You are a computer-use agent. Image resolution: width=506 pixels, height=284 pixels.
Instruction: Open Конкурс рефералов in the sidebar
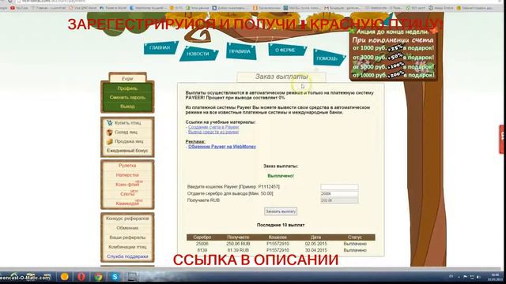pyautogui.click(x=127, y=219)
